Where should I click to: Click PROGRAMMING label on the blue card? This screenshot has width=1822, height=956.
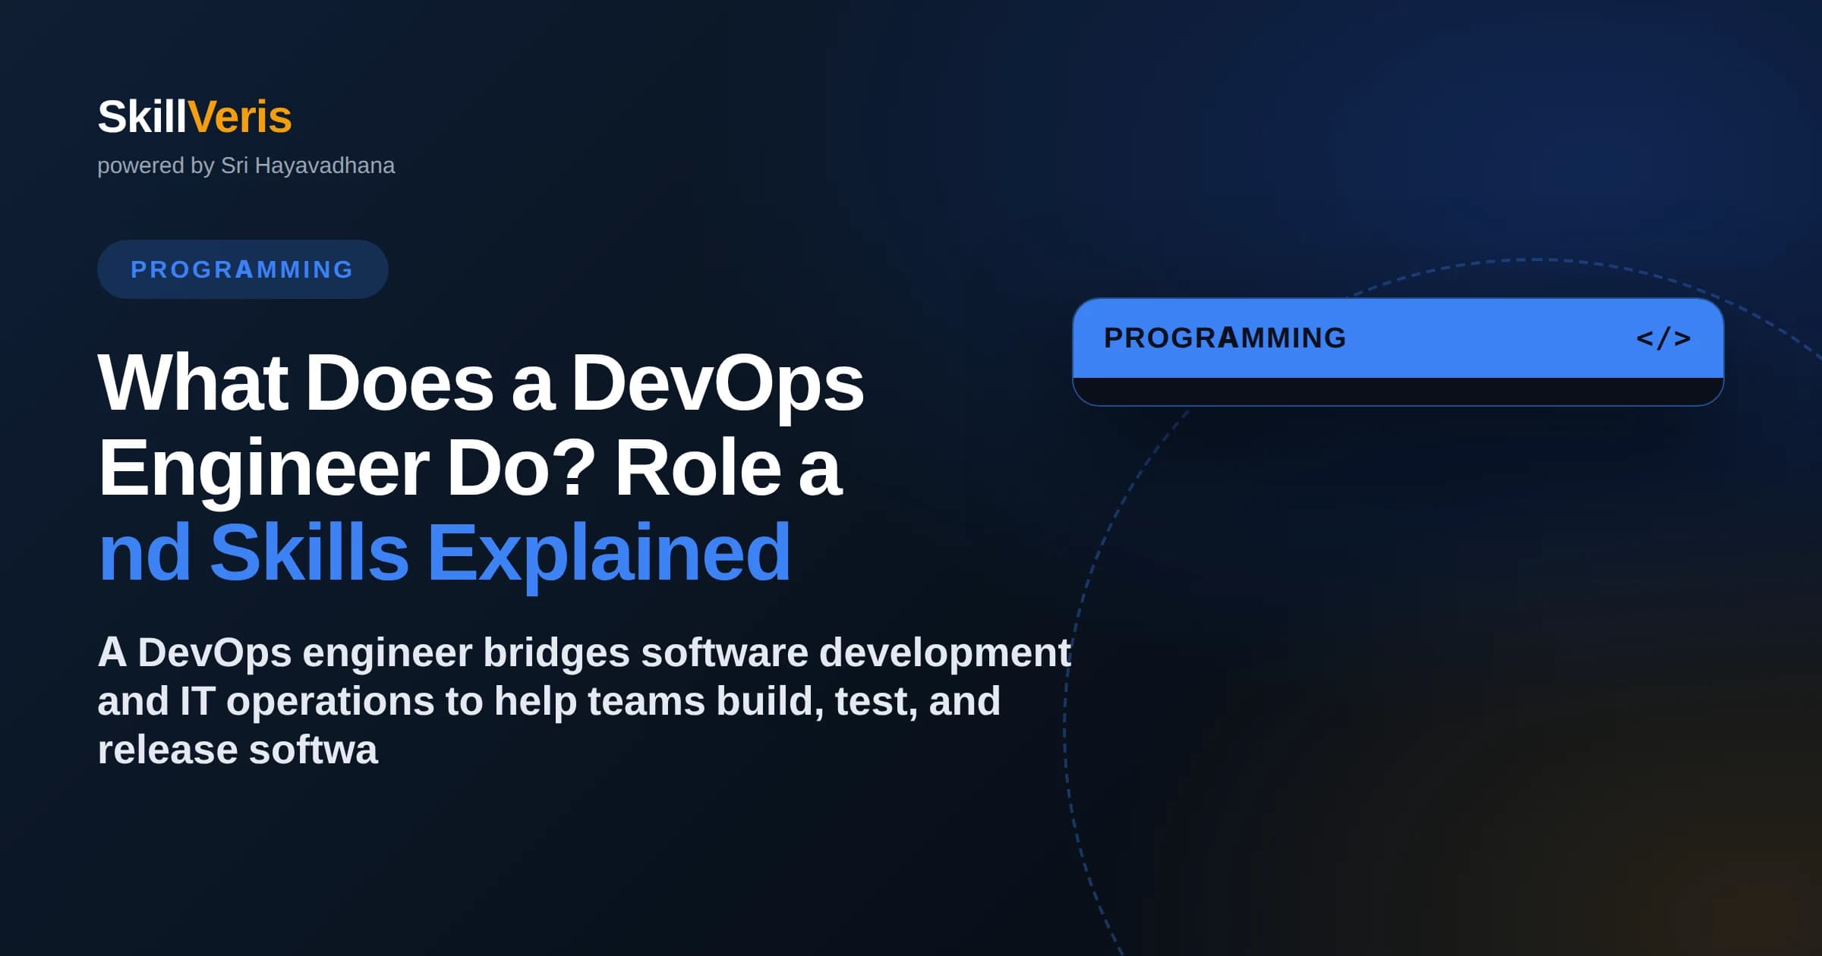tap(1225, 338)
